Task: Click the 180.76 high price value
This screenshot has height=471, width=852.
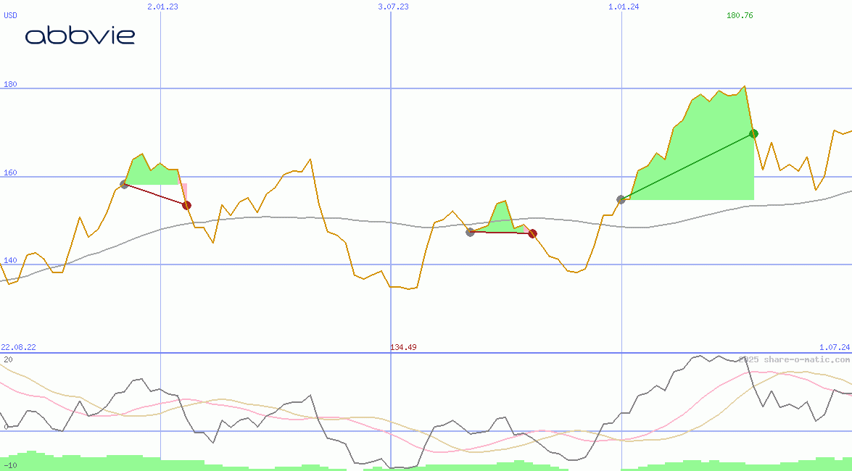Action: [x=740, y=15]
